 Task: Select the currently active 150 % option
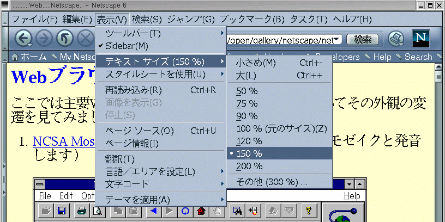click(x=280, y=153)
